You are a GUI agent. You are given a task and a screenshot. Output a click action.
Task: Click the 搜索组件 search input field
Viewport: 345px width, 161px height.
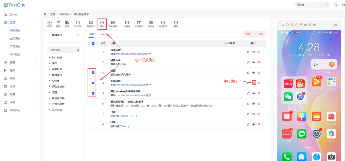coord(63,50)
